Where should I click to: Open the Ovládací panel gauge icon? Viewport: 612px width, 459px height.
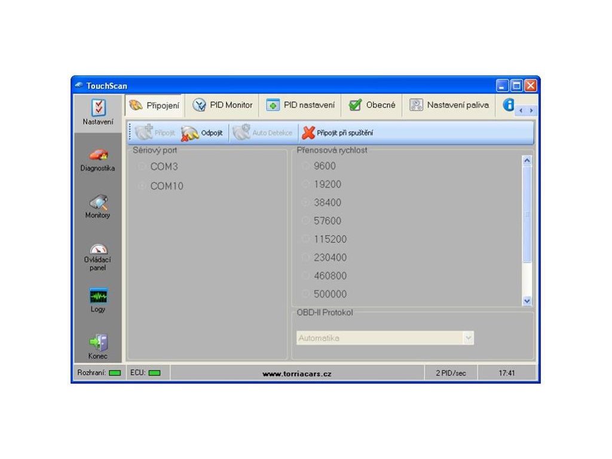click(98, 249)
